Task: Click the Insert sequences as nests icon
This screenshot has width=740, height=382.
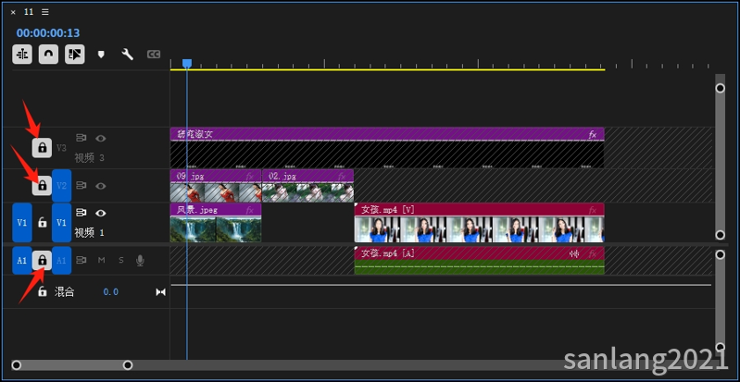Action: click(x=21, y=55)
